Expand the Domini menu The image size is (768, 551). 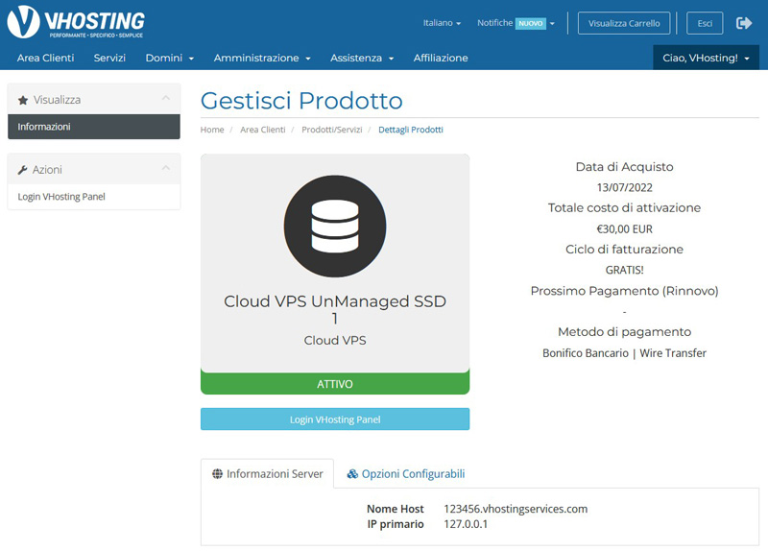(170, 58)
